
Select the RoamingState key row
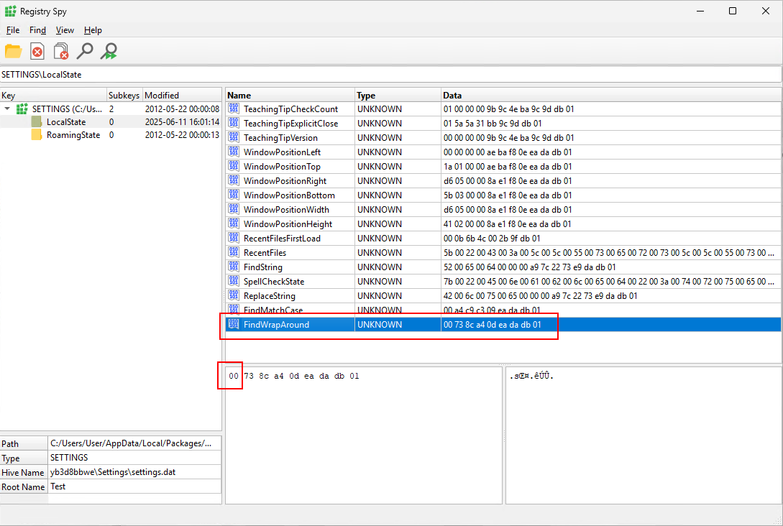(110, 135)
